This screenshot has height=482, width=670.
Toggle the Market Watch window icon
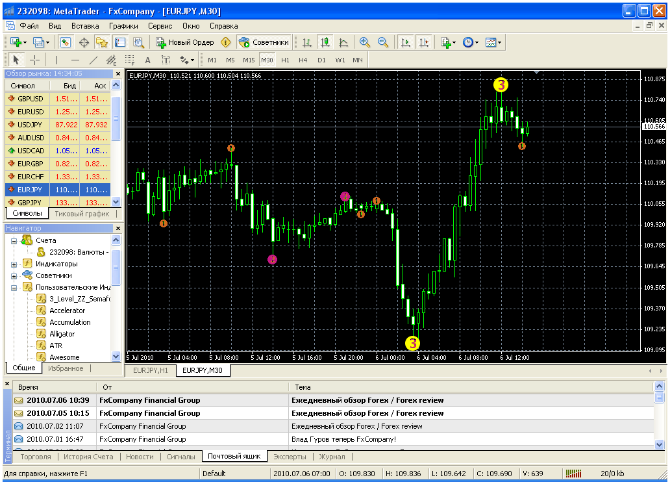point(65,42)
